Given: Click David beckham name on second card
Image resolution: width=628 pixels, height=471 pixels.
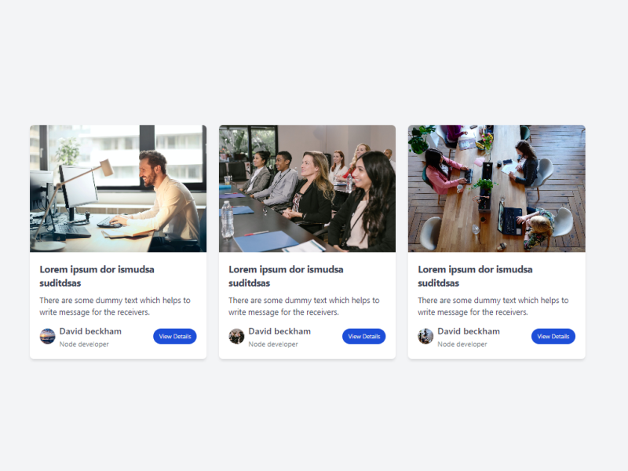Looking at the screenshot, I should (x=279, y=331).
